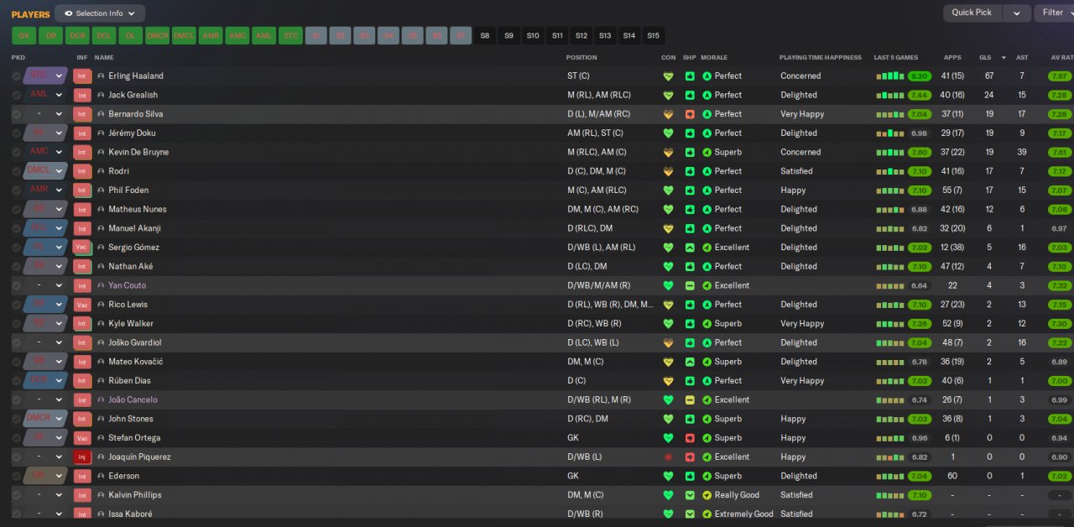1074x527 pixels.
Task: Click the Vac badge beside Sergio Gómez
Action: (81, 248)
